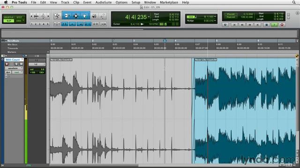300x168 pixels.
Task: Open the File menu
Action: pos(33,2)
